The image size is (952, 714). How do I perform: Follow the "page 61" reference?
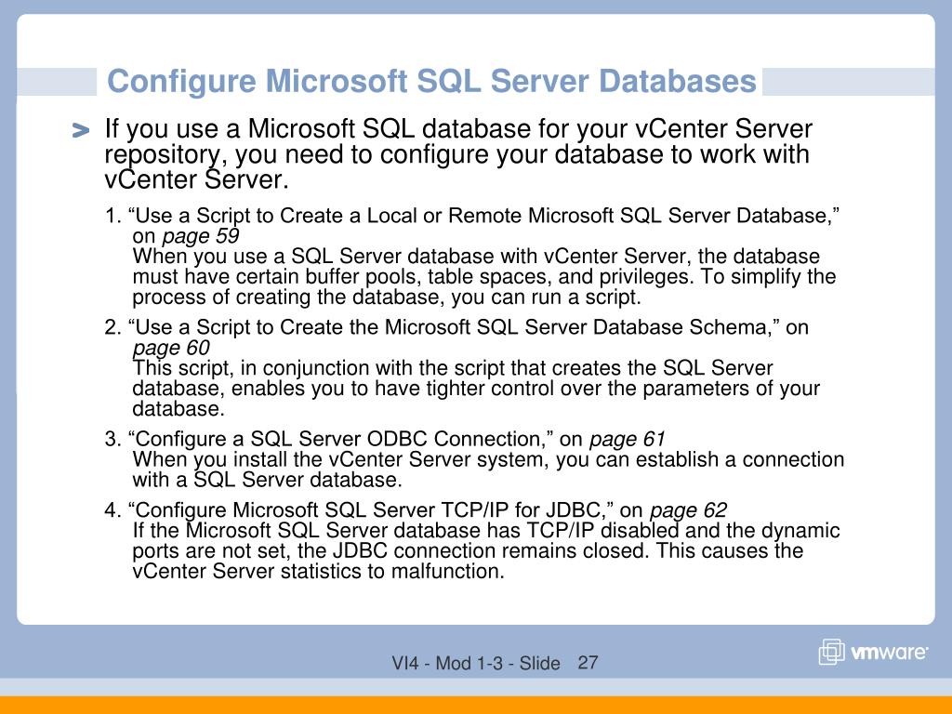click(x=628, y=439)
